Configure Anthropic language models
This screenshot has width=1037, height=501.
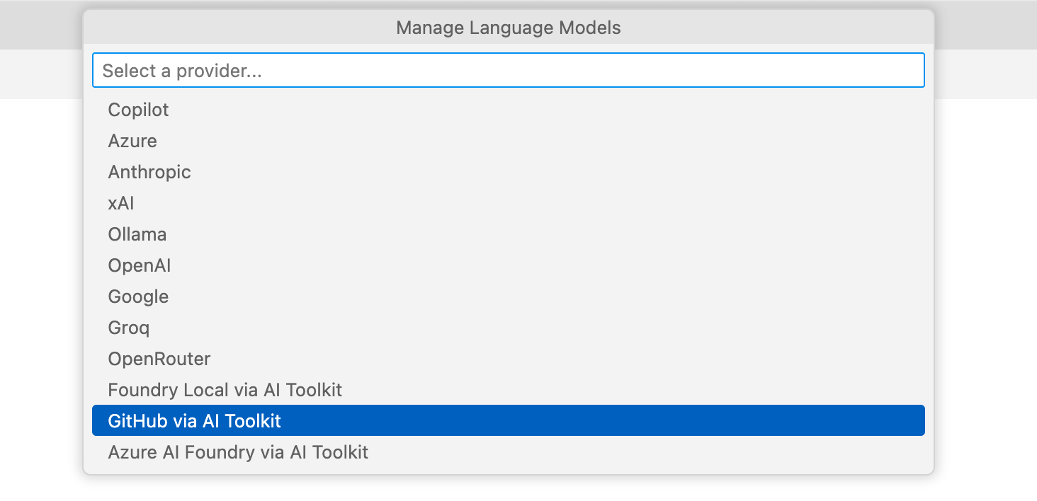pos(149,172)
